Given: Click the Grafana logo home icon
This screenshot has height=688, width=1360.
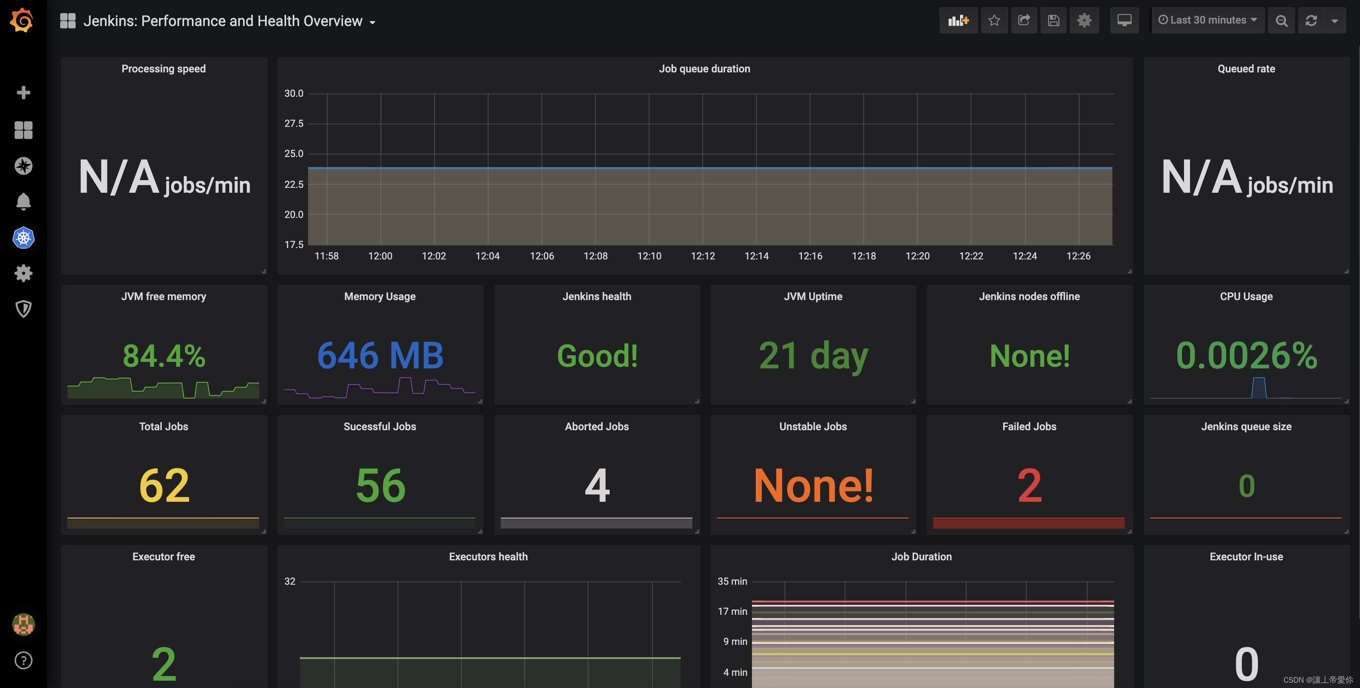Looking at the screenshot, I should (22, 21).
